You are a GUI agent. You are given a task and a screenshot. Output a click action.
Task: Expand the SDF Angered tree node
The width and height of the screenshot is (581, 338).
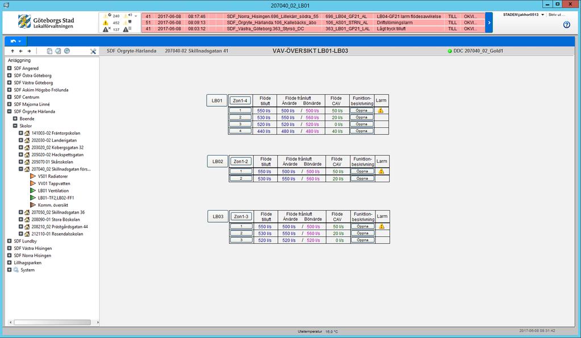click(x=9, y=68)
